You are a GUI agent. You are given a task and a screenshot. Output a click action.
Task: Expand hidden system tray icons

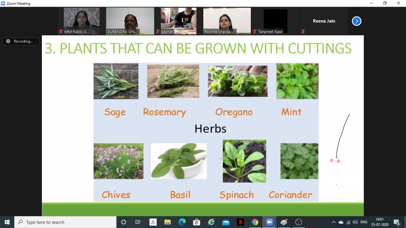tap(333, 222)
